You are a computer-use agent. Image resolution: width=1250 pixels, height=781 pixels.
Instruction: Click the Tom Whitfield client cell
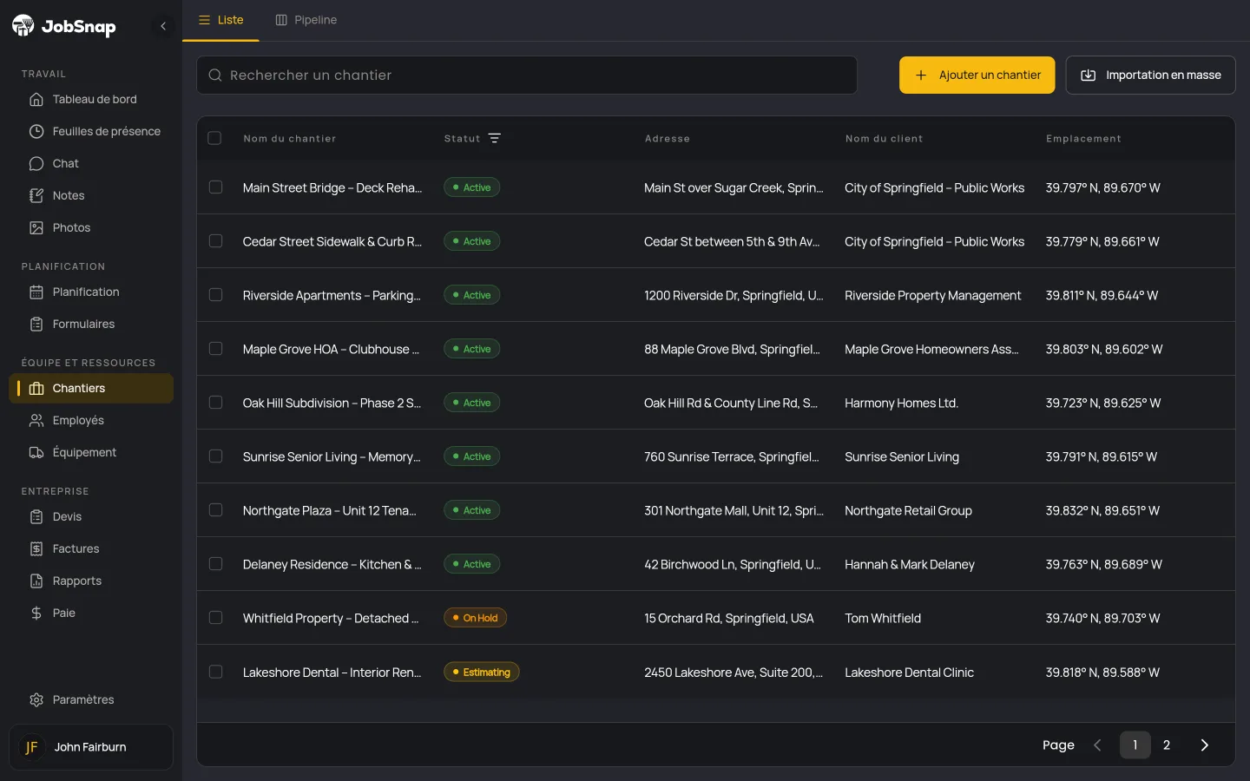(x=883, y=618)
